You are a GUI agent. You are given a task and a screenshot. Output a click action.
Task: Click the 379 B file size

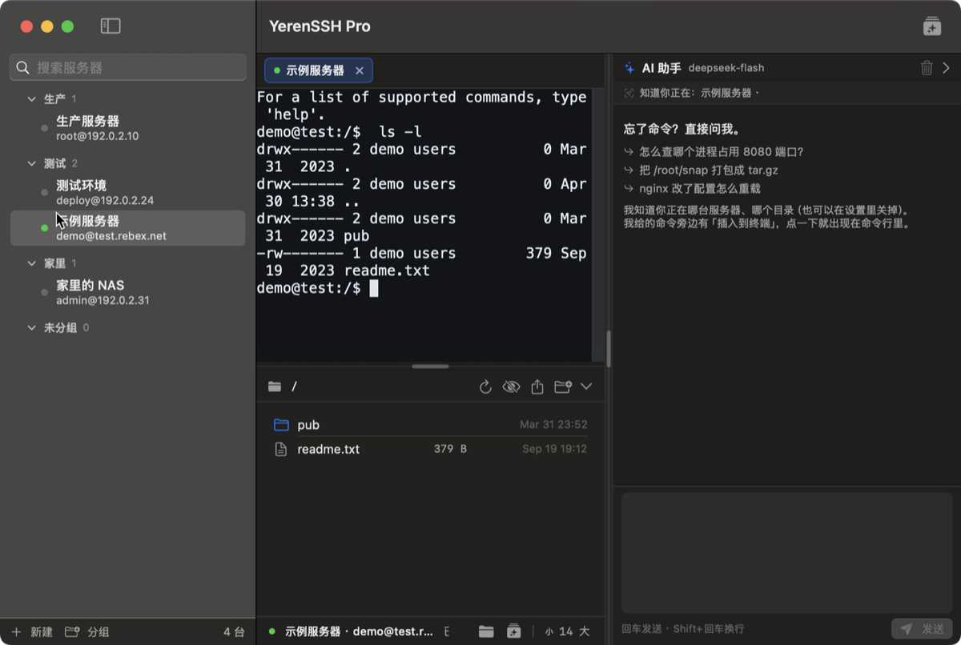pos(450,449)
